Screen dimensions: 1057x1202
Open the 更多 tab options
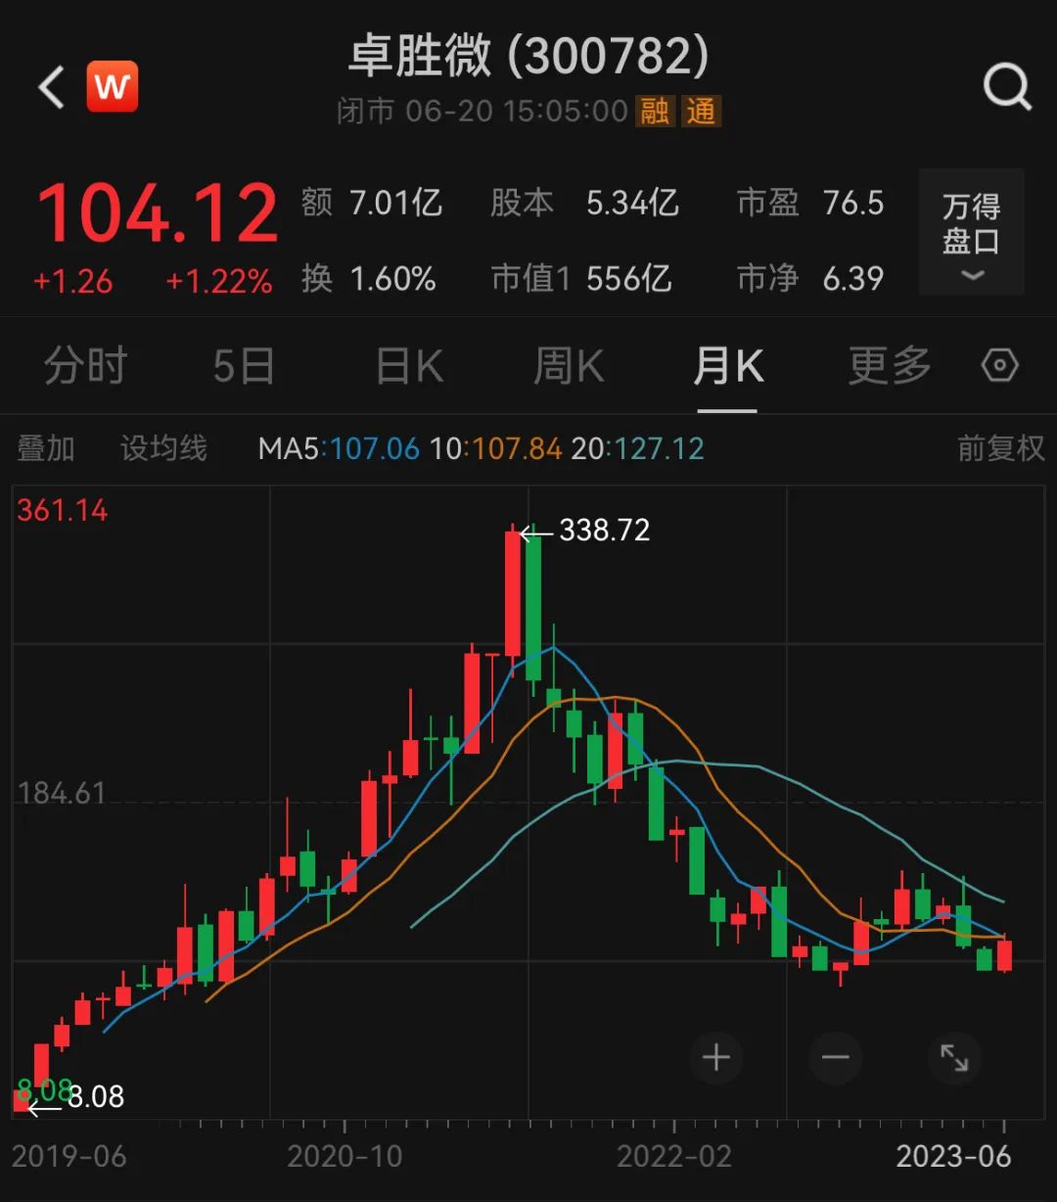coord(890,366)
